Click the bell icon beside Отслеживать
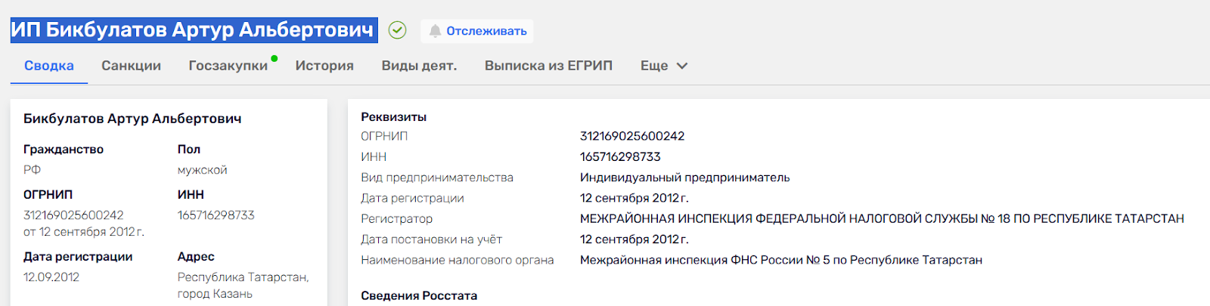This screenshot has width=1210, height=306. 435,31
